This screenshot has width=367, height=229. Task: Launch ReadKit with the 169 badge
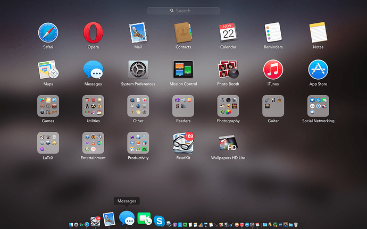[183, 143]
